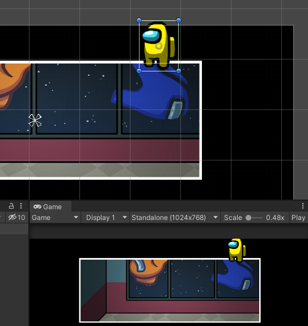The image size is (308, 326).
Task: Click the top-left blue handle of the selection box
Action: (x=139, y=20)
